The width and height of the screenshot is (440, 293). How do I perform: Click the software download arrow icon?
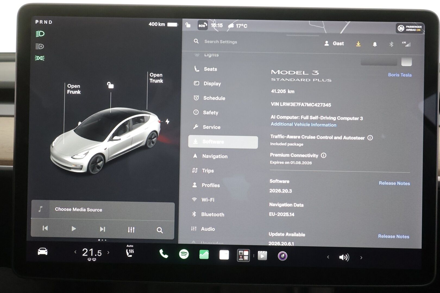coord(358,44)
